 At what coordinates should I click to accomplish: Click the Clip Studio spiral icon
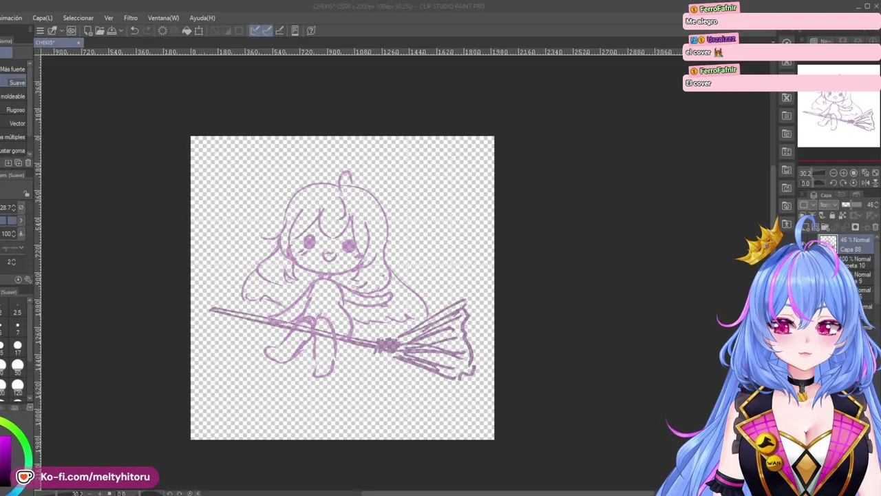[x=71, y=30]
